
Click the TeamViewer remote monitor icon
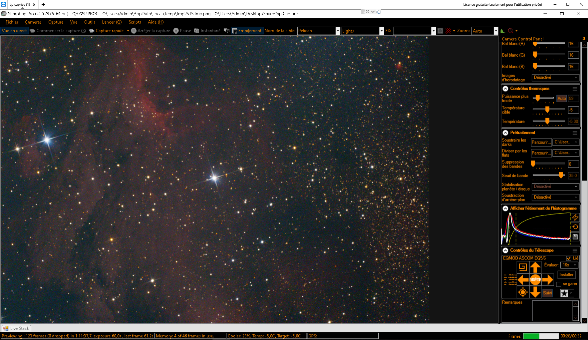(378, 12)
